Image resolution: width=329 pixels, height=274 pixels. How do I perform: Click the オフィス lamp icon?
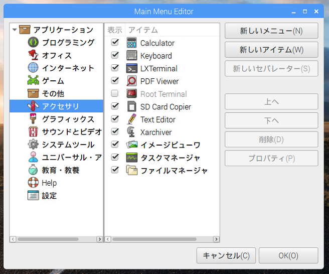[x=33, y=55]
